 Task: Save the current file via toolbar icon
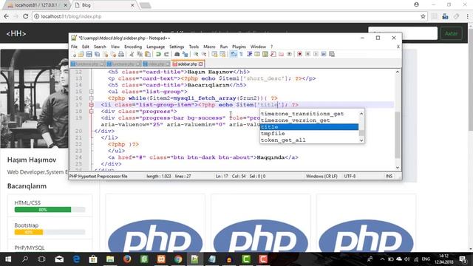(89, 54)
